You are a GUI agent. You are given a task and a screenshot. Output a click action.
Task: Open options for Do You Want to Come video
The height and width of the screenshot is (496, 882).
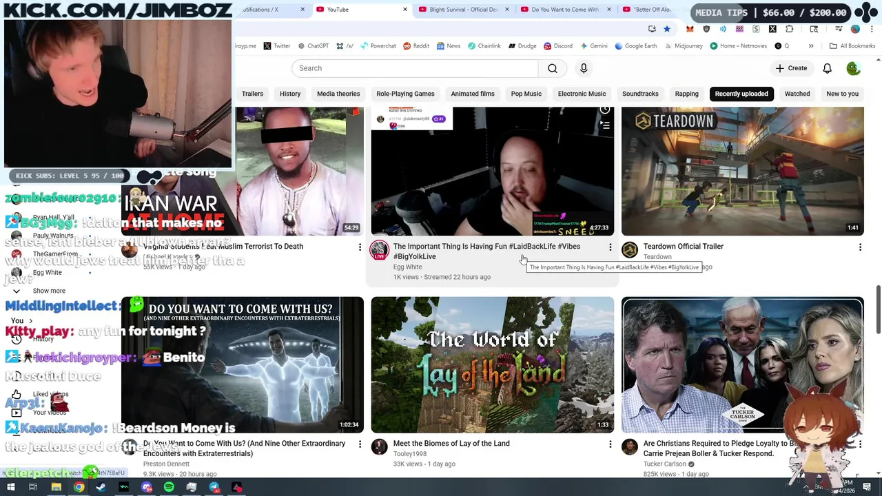360,444
